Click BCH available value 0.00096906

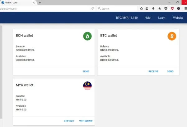point(25,60)
